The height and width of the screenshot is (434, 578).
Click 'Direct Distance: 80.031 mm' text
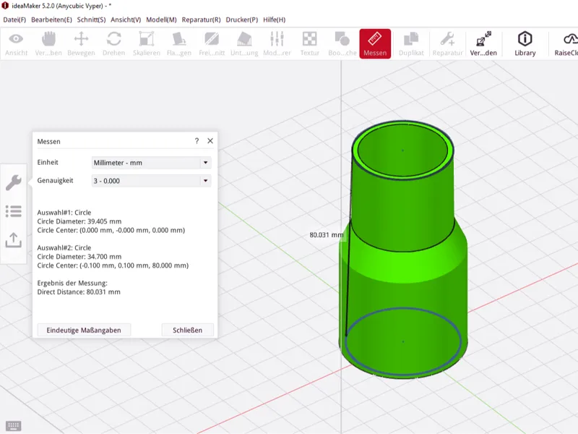(x=79, y=292)
